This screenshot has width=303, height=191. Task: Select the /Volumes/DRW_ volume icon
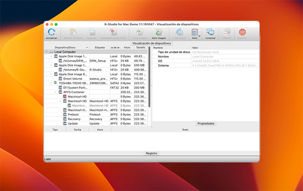pos(60,61)
